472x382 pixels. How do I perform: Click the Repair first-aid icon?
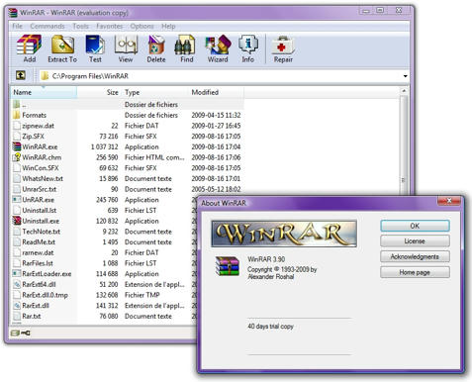click(x=283, y=46)
